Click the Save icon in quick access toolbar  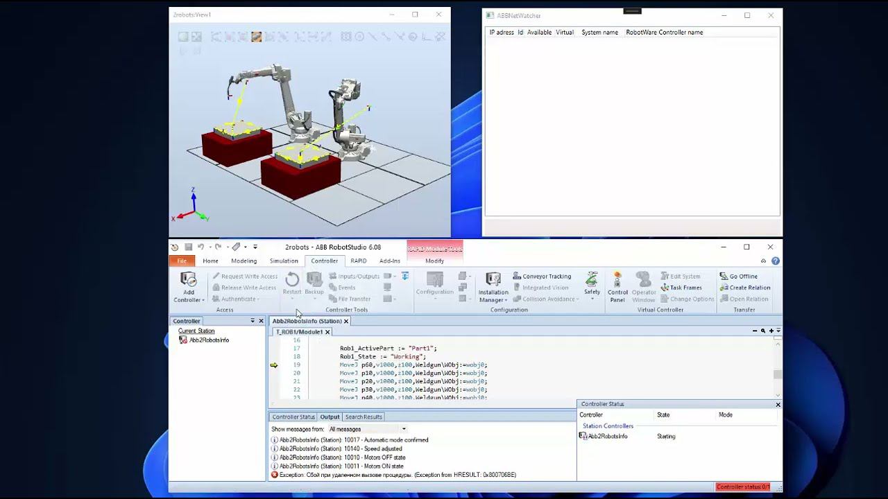point(188,247)
